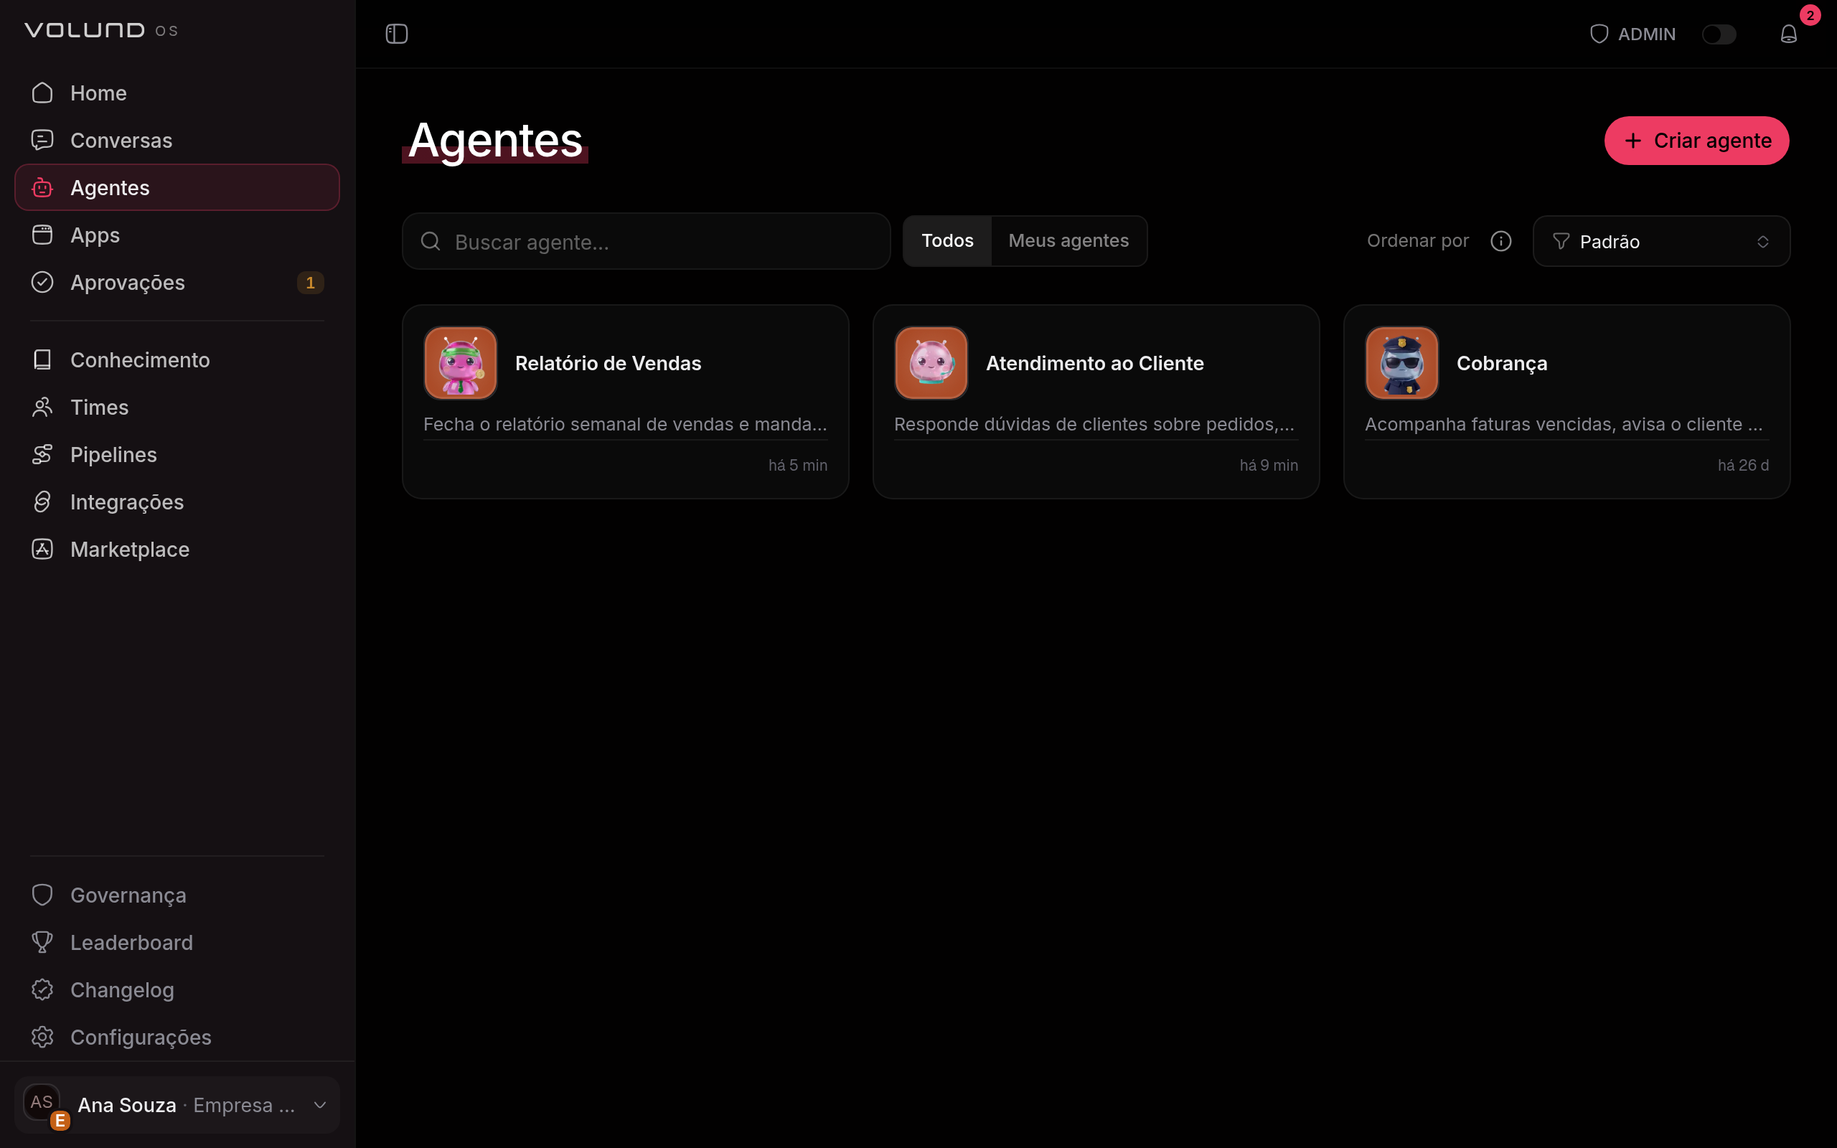The image size is (1837, 1148).
Task: Open the Changelog label
Action: click(x=122, y=990)
